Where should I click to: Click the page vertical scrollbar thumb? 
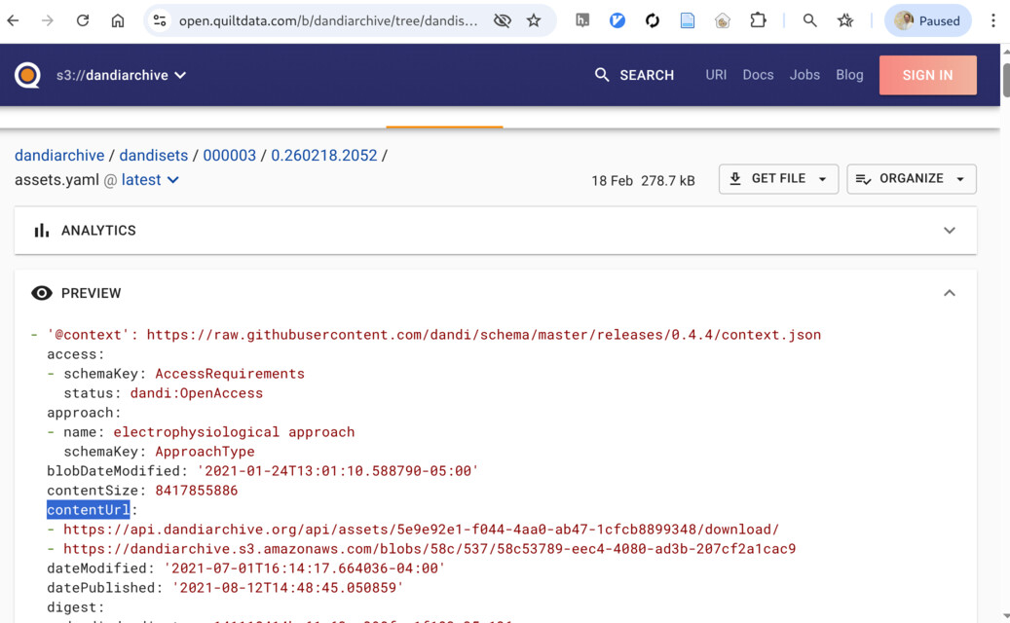pyautogui.click(x=1005, y=81)
